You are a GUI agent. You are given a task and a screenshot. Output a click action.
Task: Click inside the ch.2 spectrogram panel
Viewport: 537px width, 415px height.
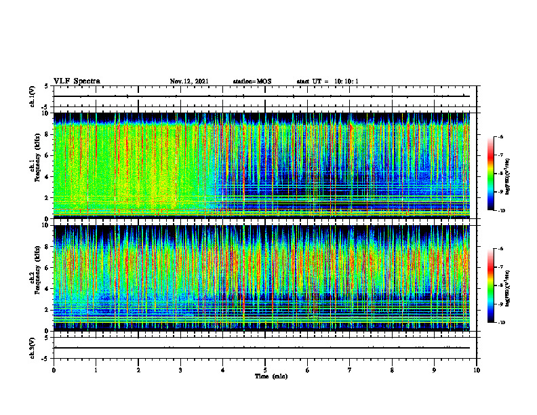[x=265, y=278]
